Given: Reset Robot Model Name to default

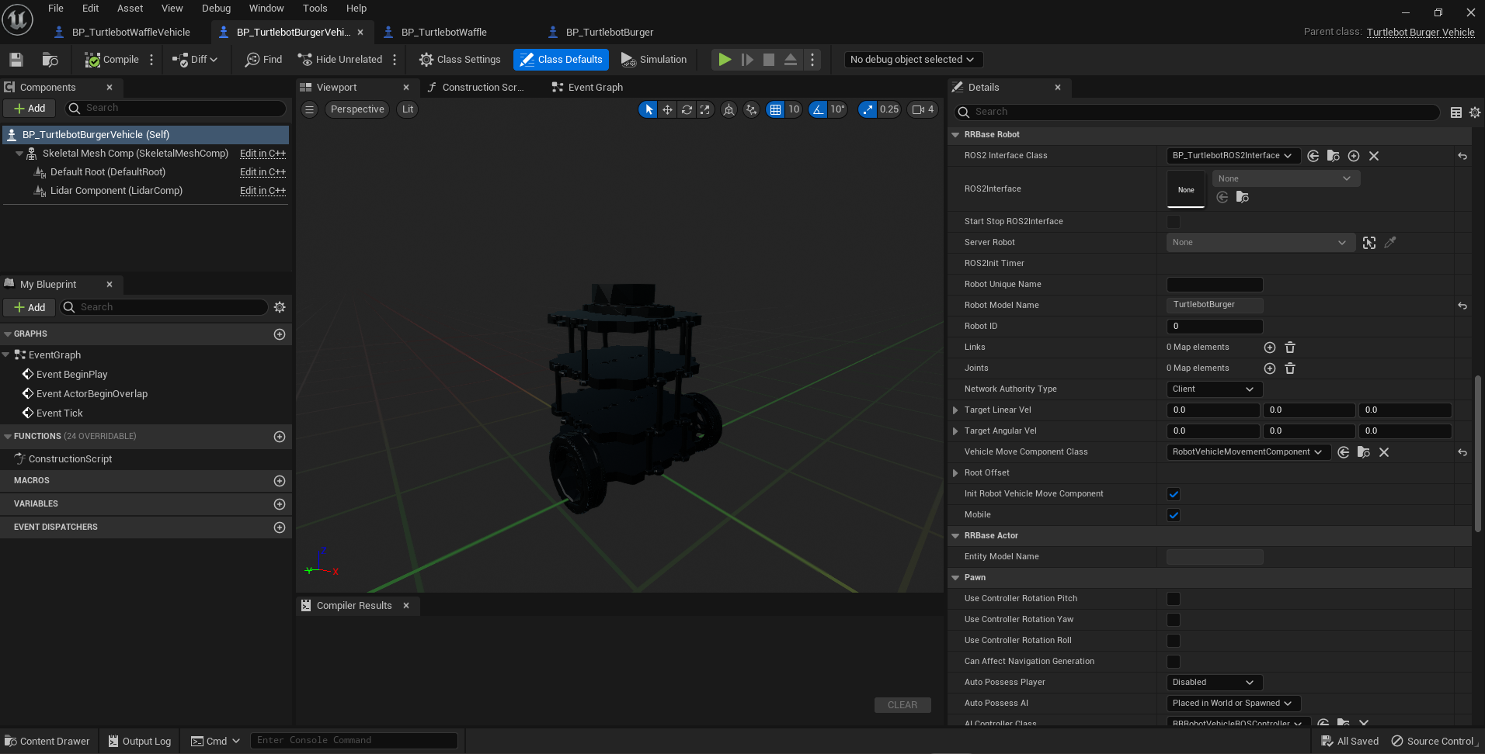Looking at the screenshot, I should [1462, 306].
